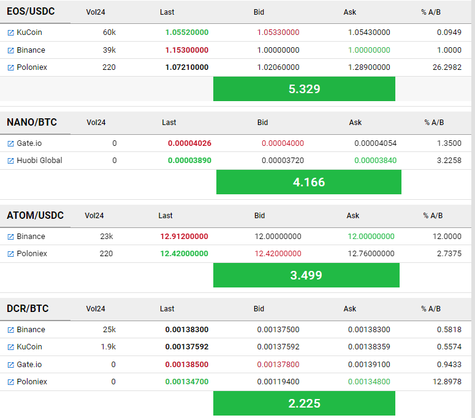Select last price 1.05520000
The image size is (475, 418).
click(x=187, y=32)
